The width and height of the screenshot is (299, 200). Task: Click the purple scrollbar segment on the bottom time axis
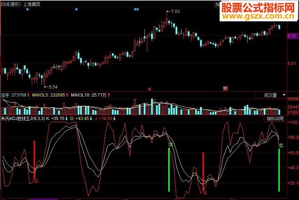click(x=44, y=199)
